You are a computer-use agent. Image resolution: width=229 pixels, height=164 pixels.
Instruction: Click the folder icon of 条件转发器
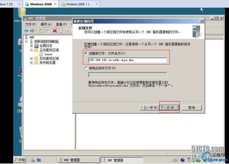coord(36,63)
